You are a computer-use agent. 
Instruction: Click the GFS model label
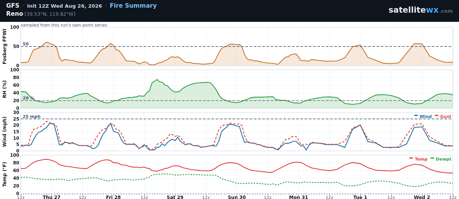tap(13, 5)
